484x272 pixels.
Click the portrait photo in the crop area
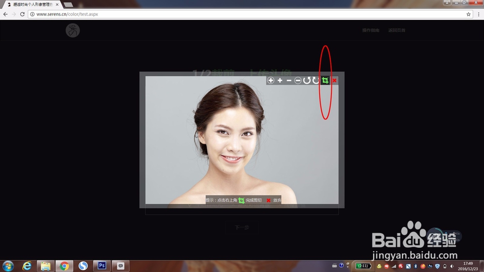click(x=242, y=140)
